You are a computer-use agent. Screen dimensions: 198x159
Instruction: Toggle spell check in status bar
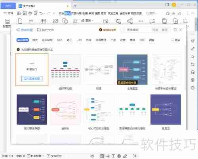click(34, 156)
